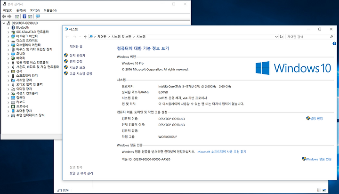Viewport: 339px width, 194px height.
Task: Click the Bluetooth device icon
Action: tap(13, 27)
